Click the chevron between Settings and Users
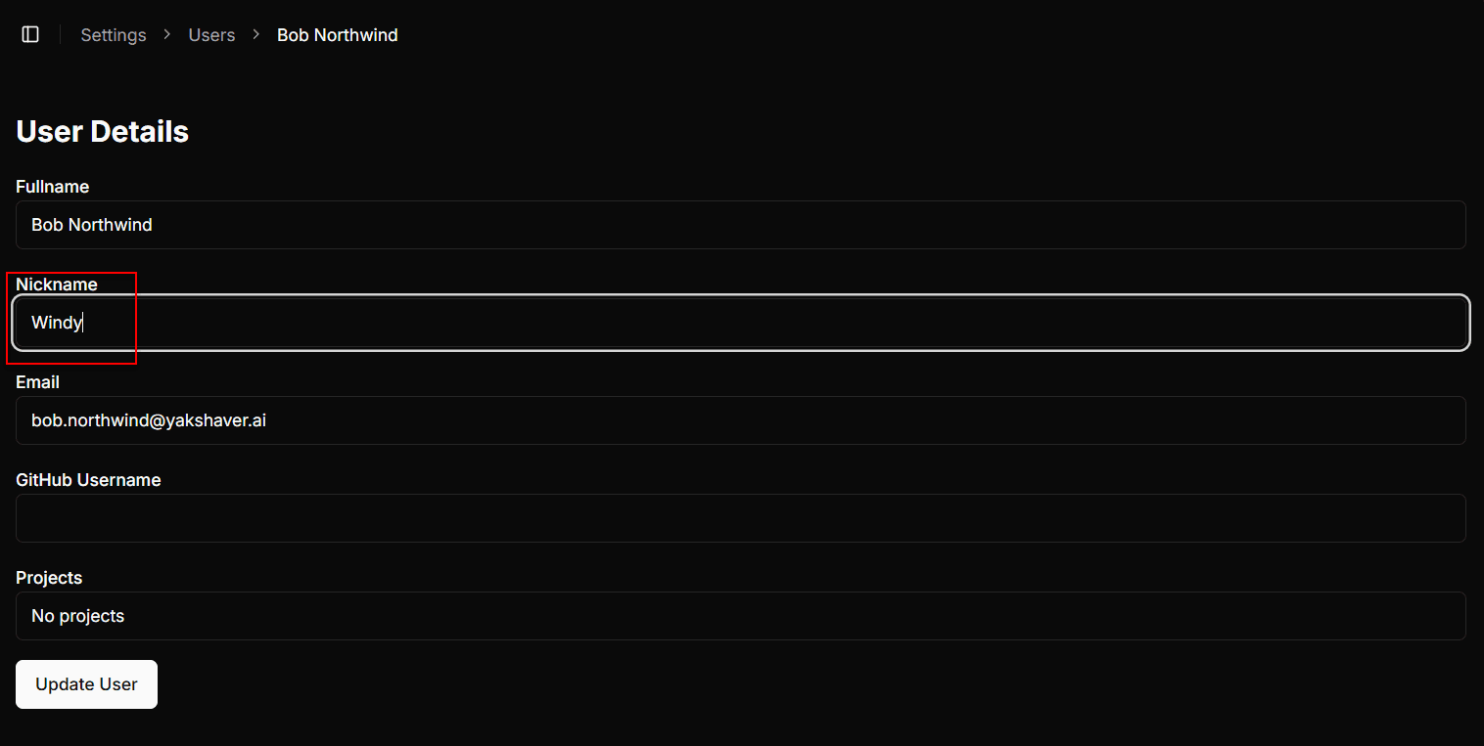The image size is (1484, 746). [x=167, y=35]
